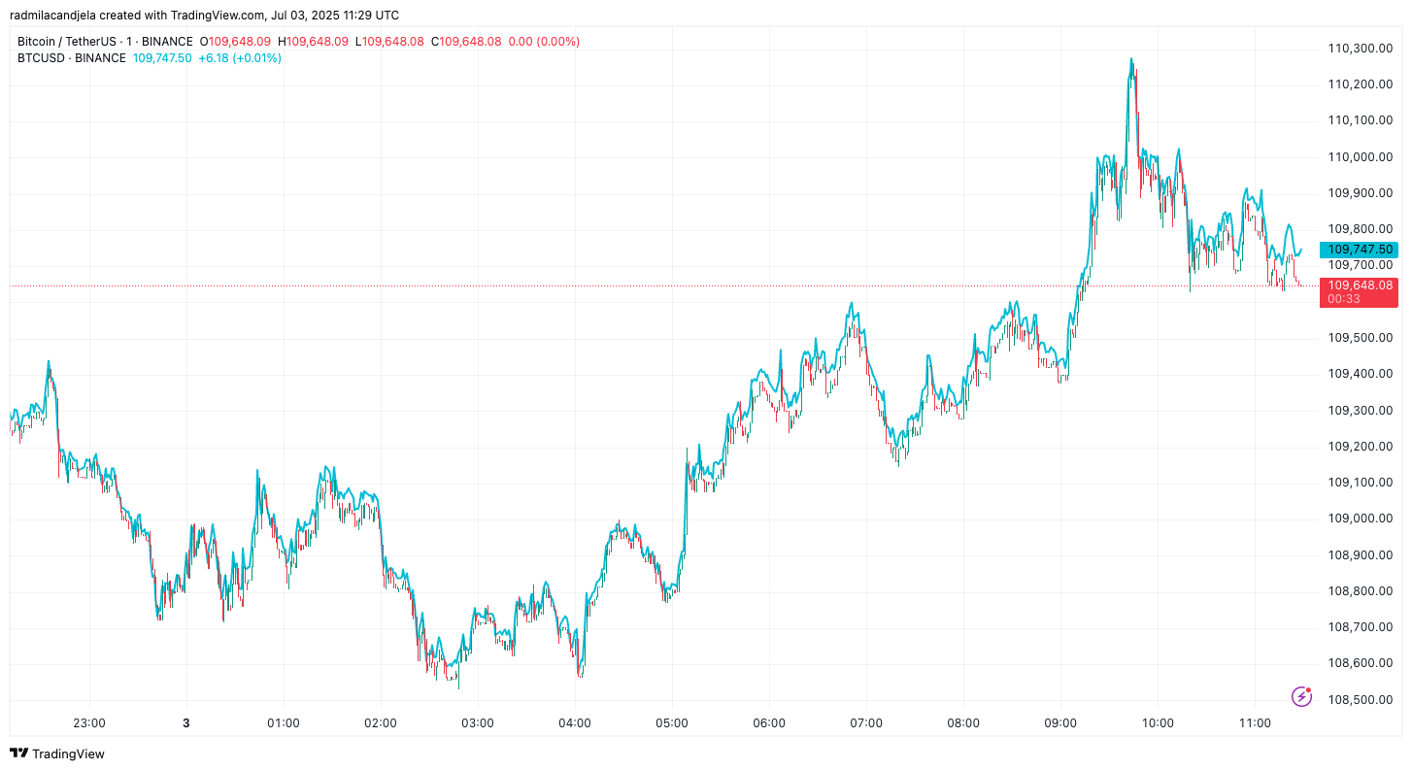This screenshot has width=1412, height=770.
Task: Click the 23:00 time axis label
Action: (88, 722)
